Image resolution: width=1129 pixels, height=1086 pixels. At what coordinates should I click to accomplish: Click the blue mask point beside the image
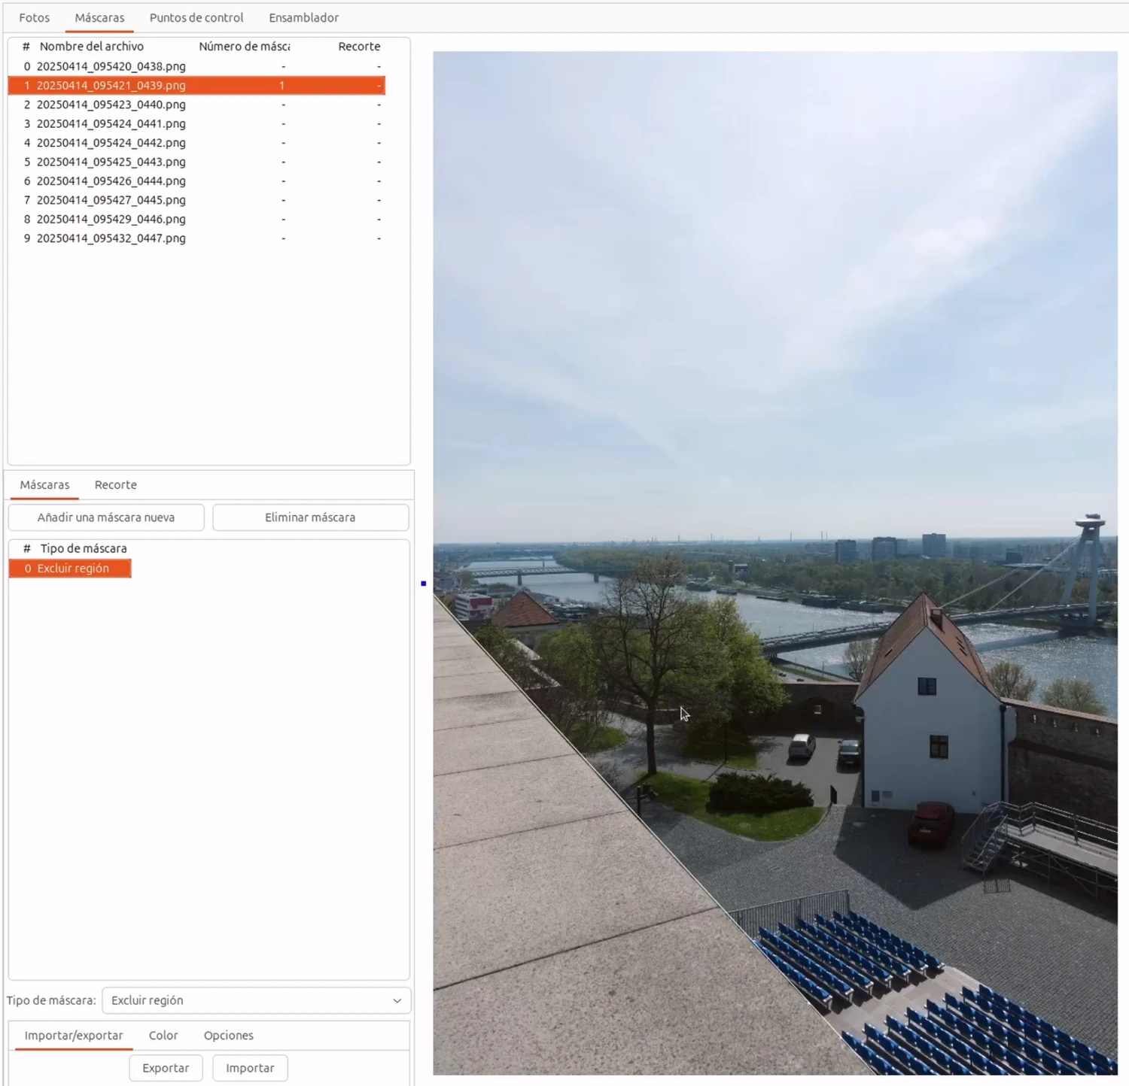[424, 584]
